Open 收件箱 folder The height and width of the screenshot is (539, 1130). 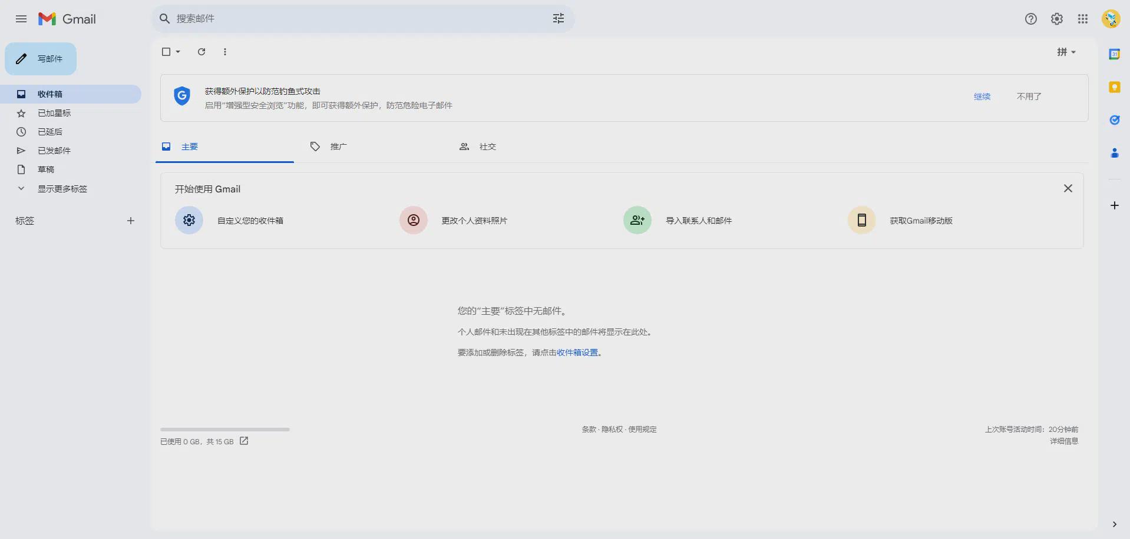coord(71,94)
